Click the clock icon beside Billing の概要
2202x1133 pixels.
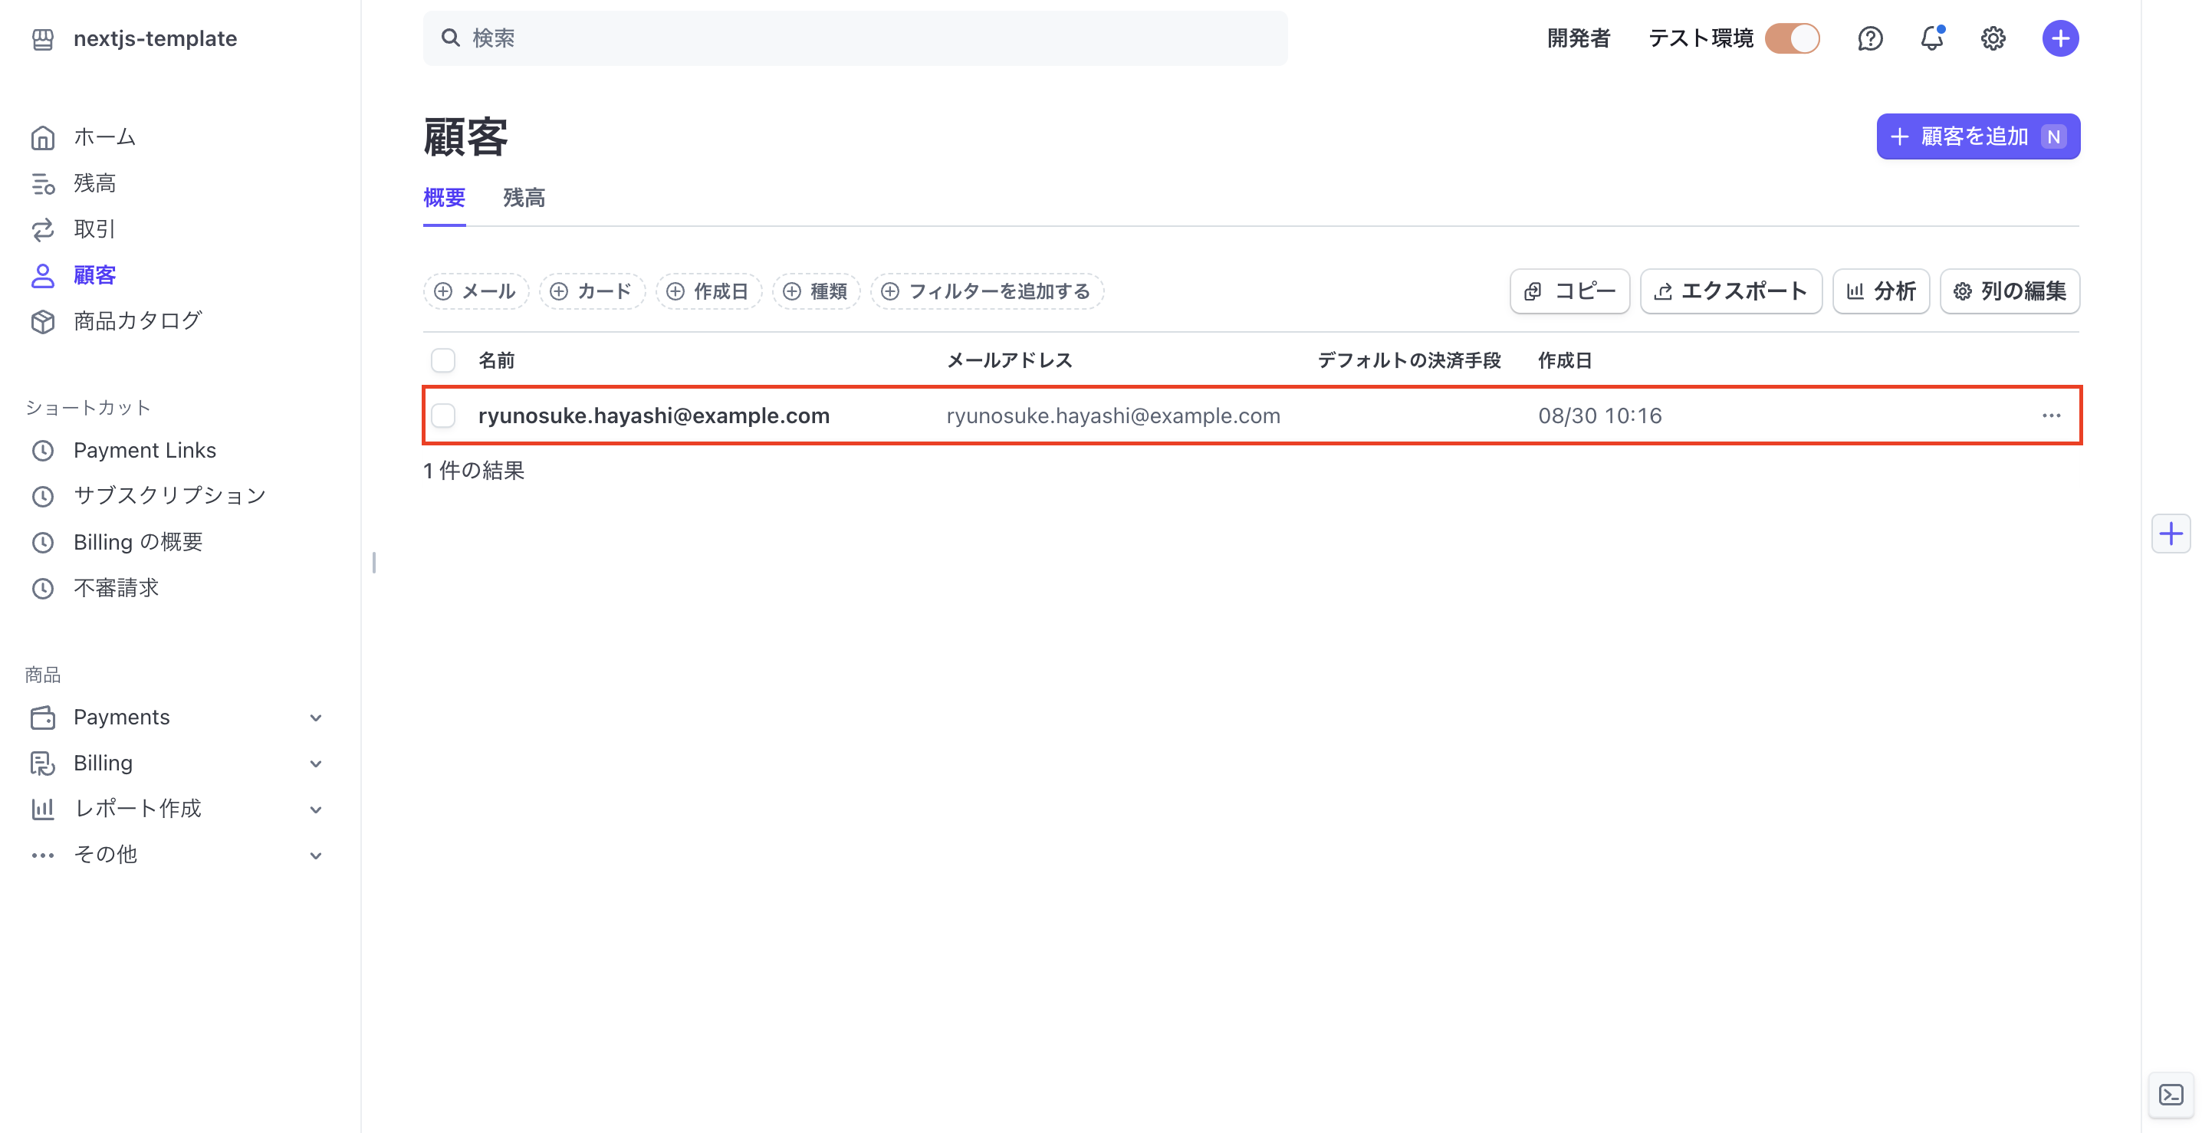[x=43, y=542]
